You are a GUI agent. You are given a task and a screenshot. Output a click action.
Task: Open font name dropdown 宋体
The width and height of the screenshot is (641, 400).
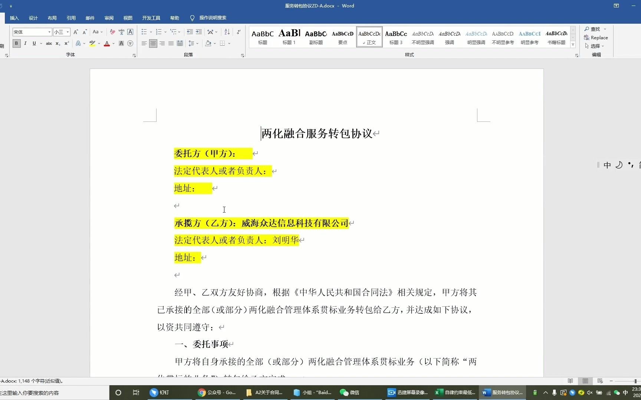pos(49,32)
